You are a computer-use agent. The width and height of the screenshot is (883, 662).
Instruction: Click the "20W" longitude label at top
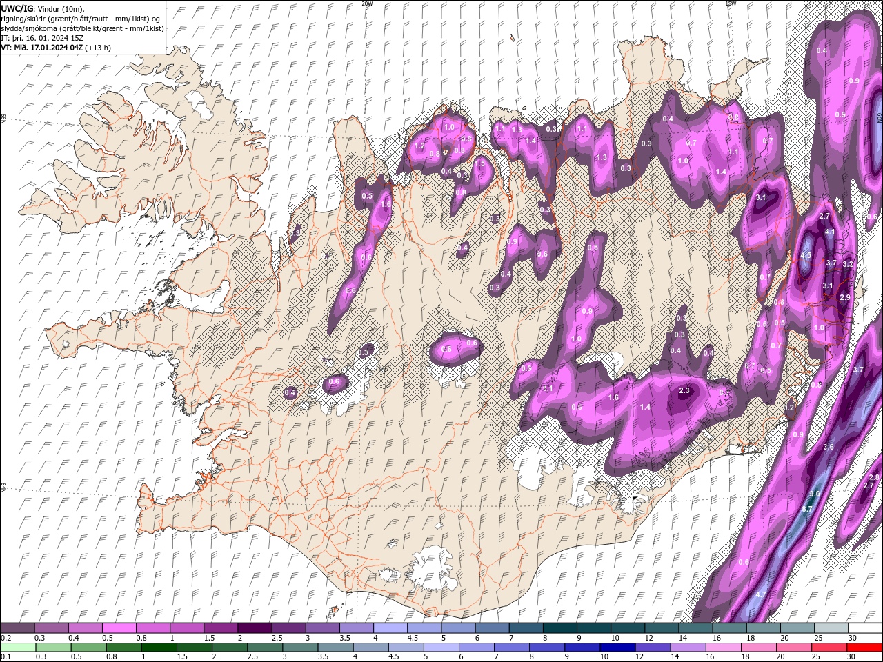367,3
